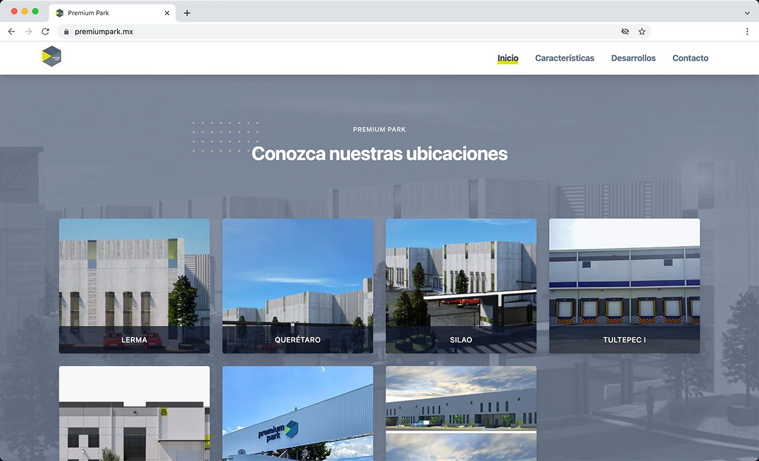
Task: Click the Premium Park hexagon logo
Action: (51, 57)
